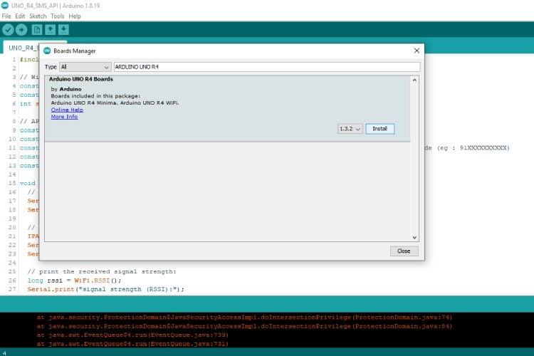The image size is (534, 356).
Task: Click console line ending 'EventQueue.java:731)'
Action: 132,344
